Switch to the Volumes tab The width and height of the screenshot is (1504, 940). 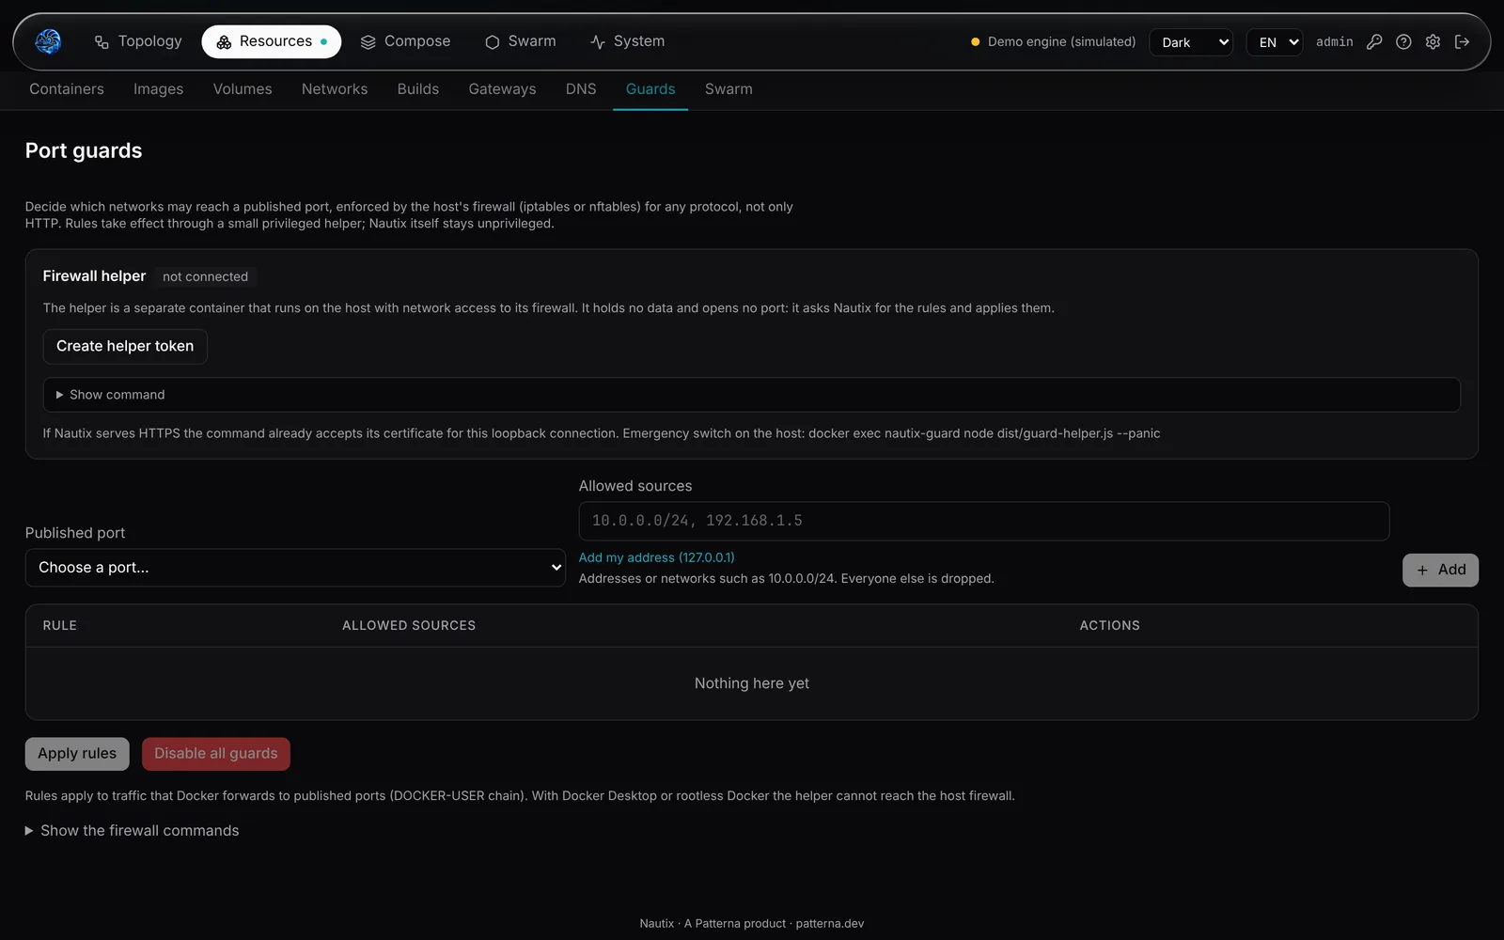(x=243, y=89)
